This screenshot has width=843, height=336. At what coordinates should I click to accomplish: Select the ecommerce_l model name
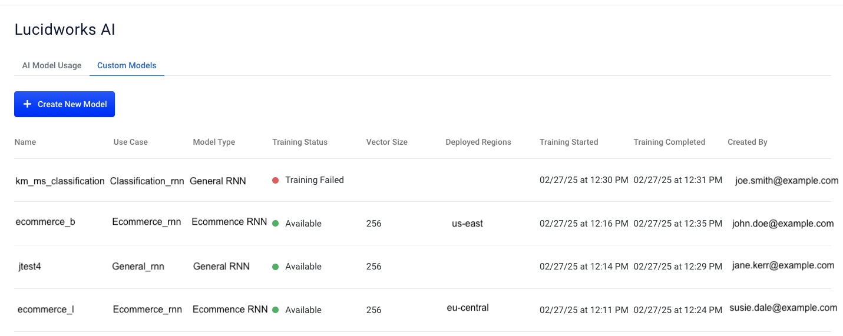tap(46, 310)
